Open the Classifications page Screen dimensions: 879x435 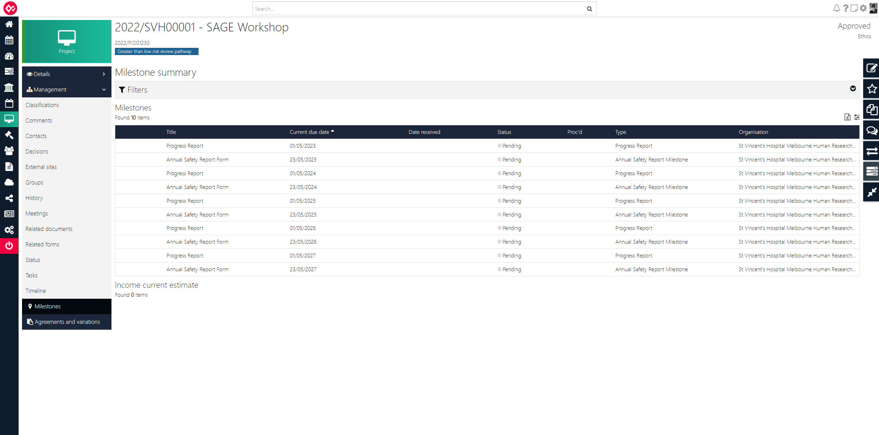point(42,105)
